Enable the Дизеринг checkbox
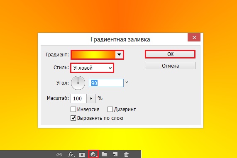This screenshot has width=237, height=158. (110, 109)
